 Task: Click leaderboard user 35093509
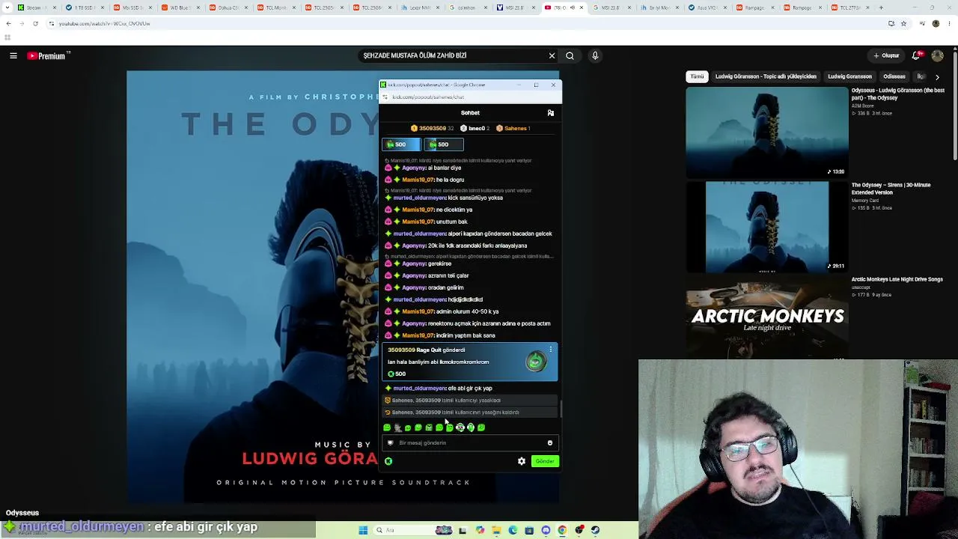click(x=432, y=129)
